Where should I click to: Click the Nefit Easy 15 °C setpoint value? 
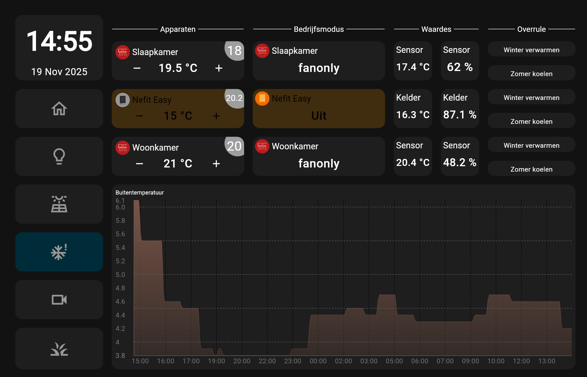(178, 116)
